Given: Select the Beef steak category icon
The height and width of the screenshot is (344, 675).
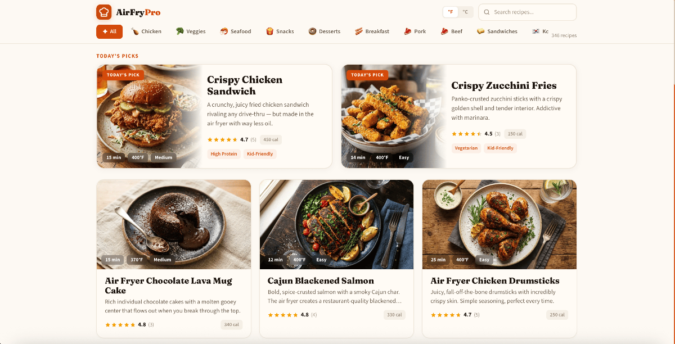Looking at the screenshot, I should tap(444, 31).
